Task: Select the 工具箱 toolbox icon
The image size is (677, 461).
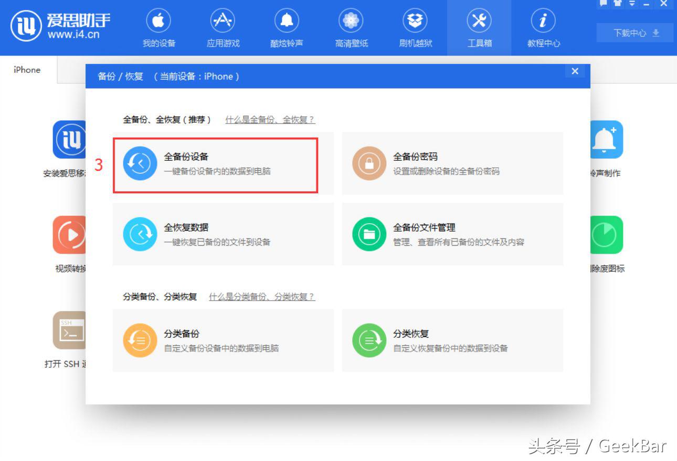Action: [479, 27]
